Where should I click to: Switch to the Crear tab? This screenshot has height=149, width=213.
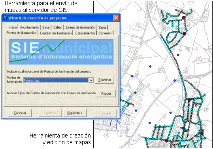coord(102,27)
